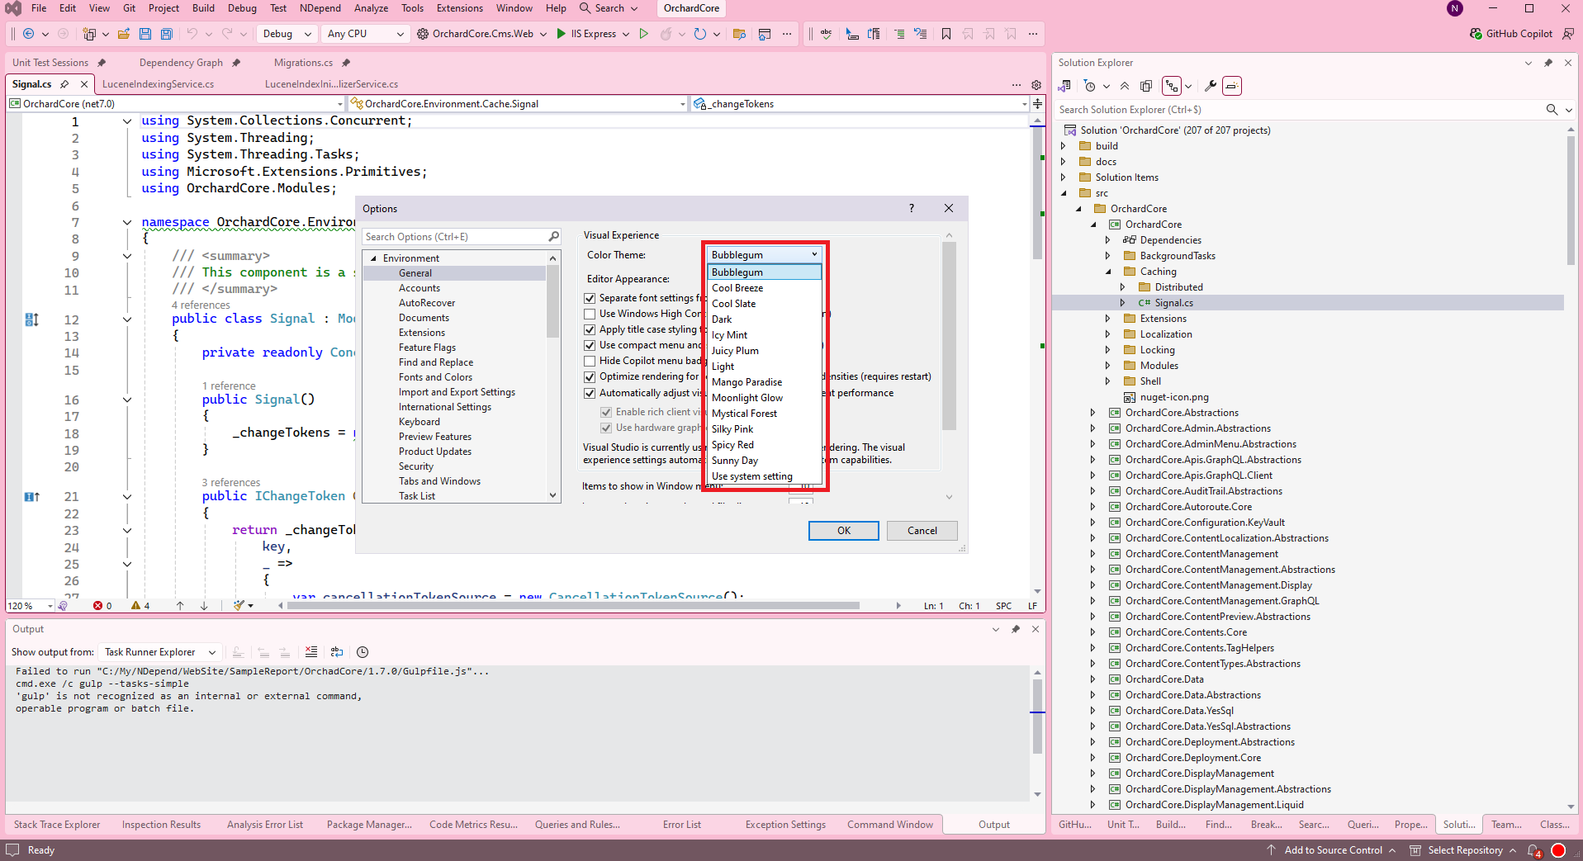Toggle Use compact menu checkbox
The height and width of the screenshot is (861, 1583).
[590, 345]
